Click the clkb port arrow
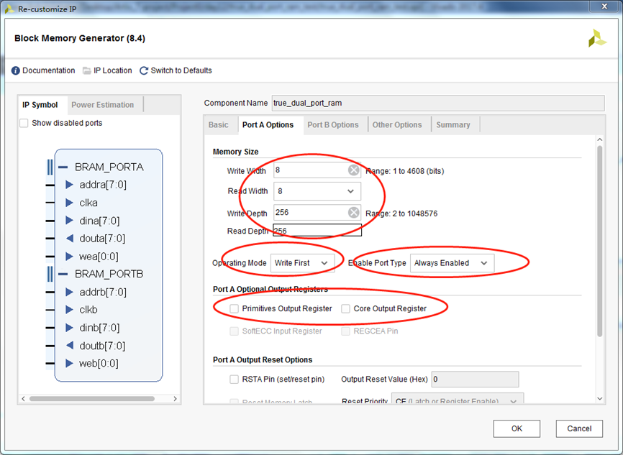The height and width of the screenshot is (455, 623). point(69,310)
